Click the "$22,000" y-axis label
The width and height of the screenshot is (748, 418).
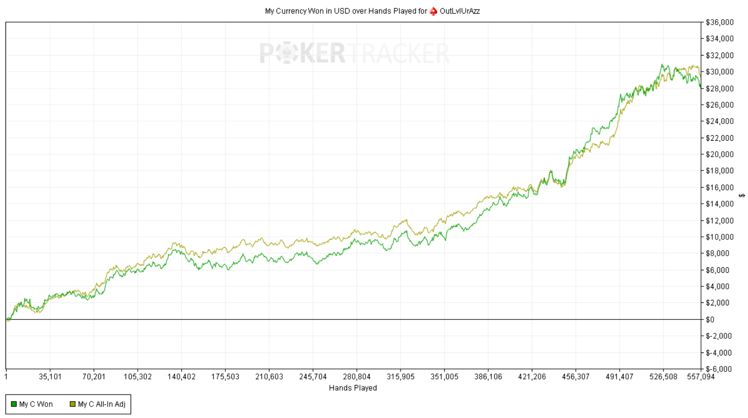719,138
